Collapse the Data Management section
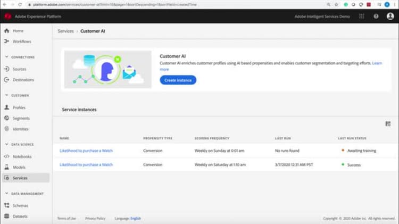This screenshot has width=399, height=224. (6, 194)
